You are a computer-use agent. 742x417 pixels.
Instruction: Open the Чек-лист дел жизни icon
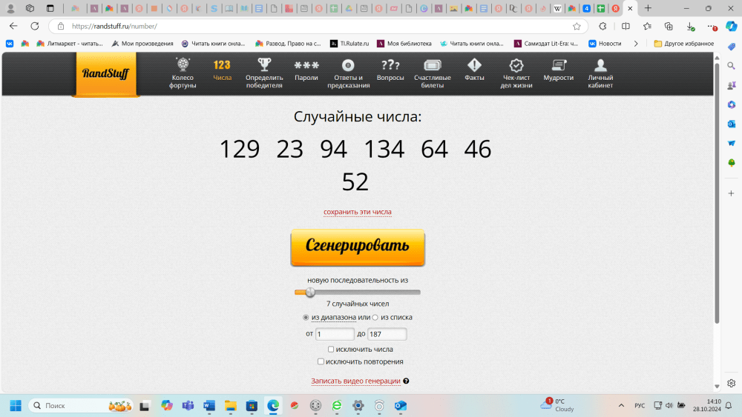coord(516,64)
